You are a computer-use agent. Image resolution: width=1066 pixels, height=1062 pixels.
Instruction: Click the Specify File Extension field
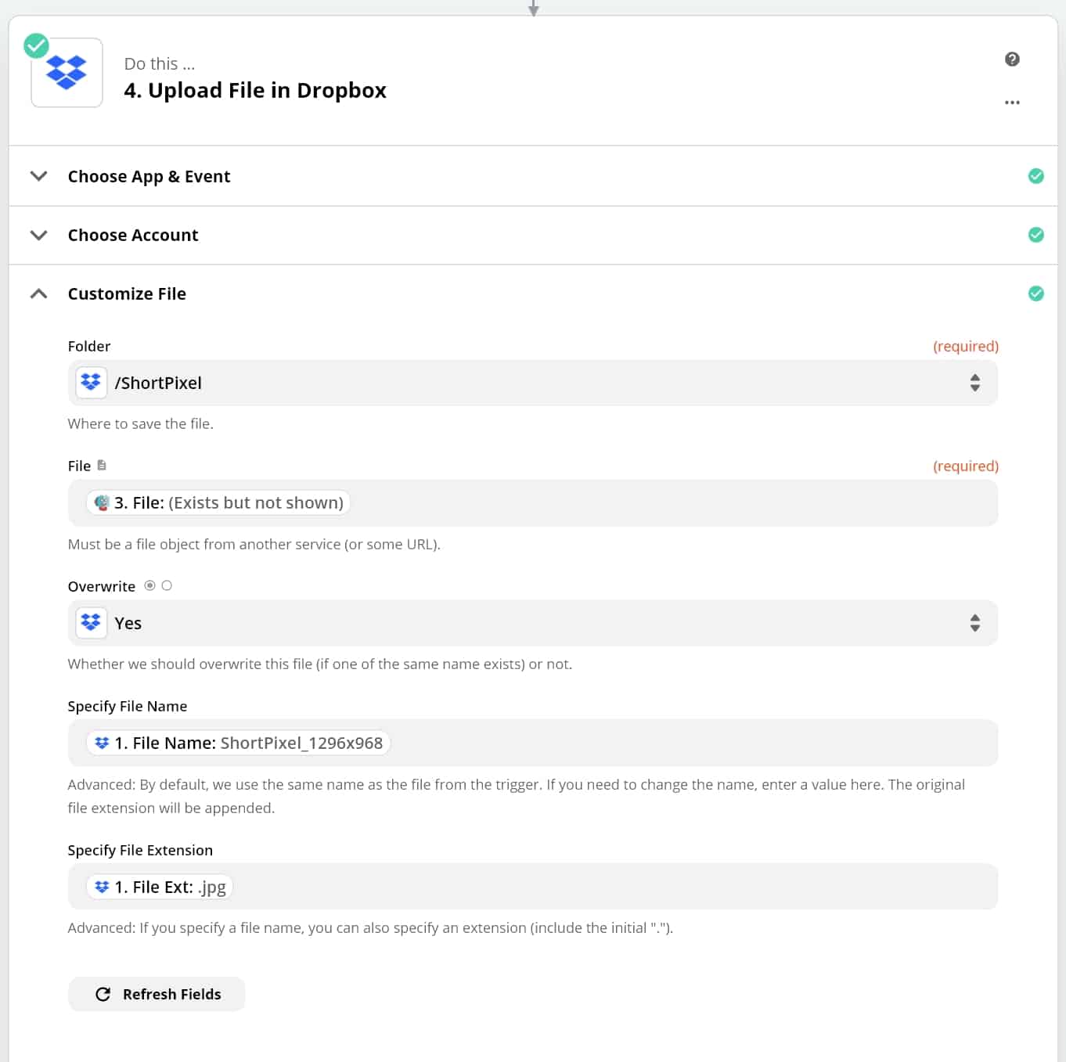click(x=610, y=887)
